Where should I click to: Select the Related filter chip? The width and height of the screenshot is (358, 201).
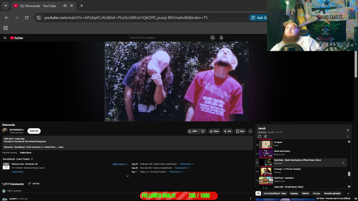click(x=305, y=193)
